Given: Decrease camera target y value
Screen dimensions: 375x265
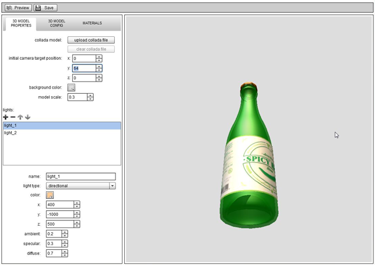Looking at the screenshot, I should (x=99, y=70).
